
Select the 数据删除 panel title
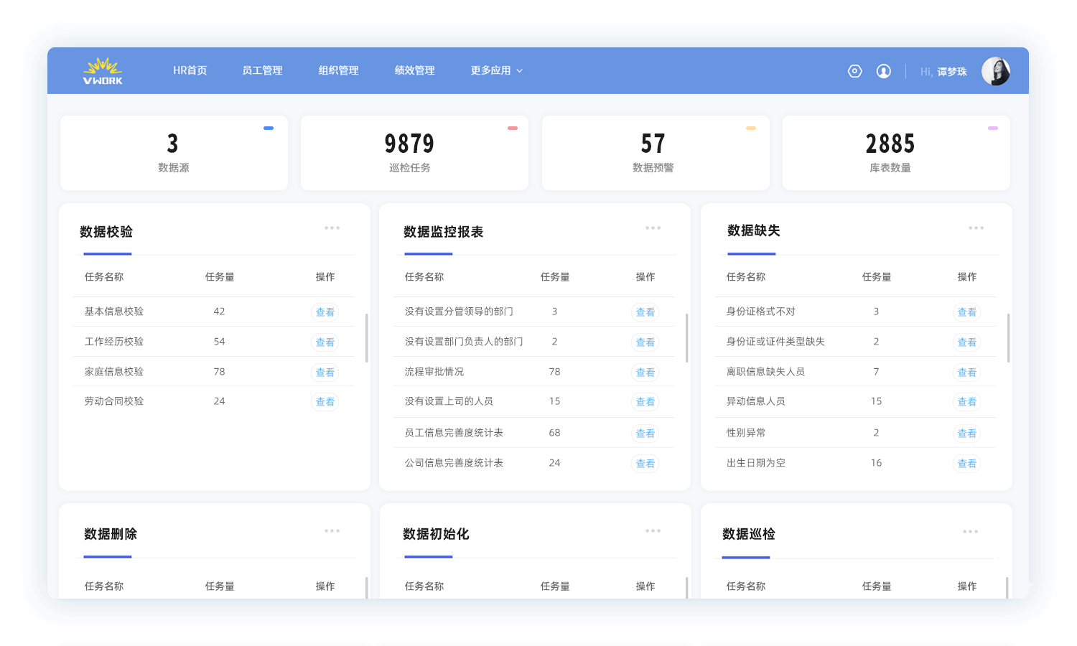click(111, 534)
